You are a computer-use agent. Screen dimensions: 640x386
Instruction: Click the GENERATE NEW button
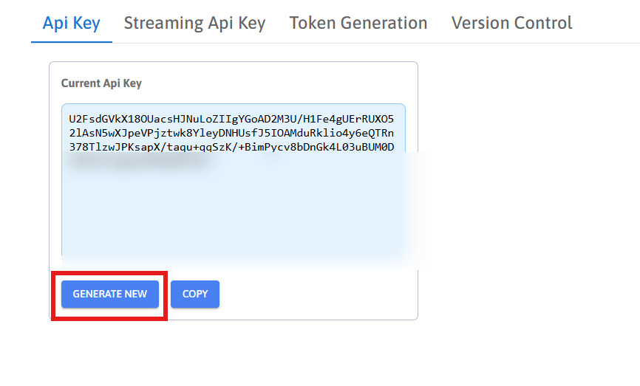click(x=110, y=294)
